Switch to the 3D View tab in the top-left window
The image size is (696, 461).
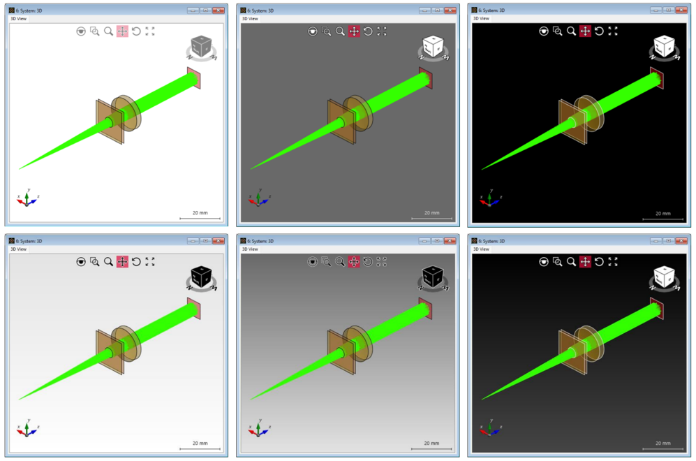coord(20,18)
